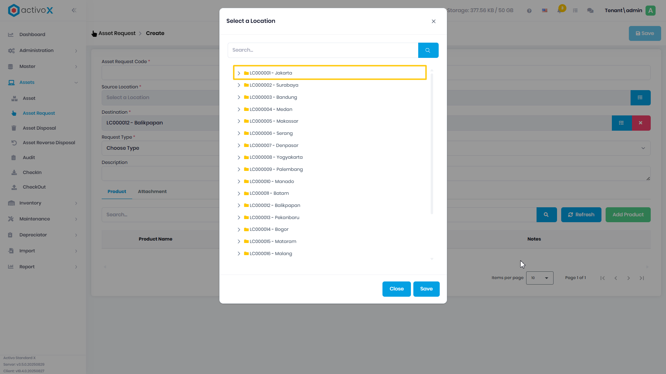The height and width of the screenshot is (374, 666).
Task: Collapse Assets menu
Action: (43, 82)
